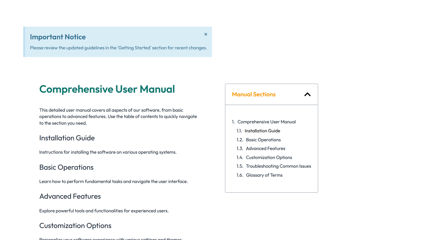Click the Comprehensive User Manual link
The image size is (426, 240).
267,122
